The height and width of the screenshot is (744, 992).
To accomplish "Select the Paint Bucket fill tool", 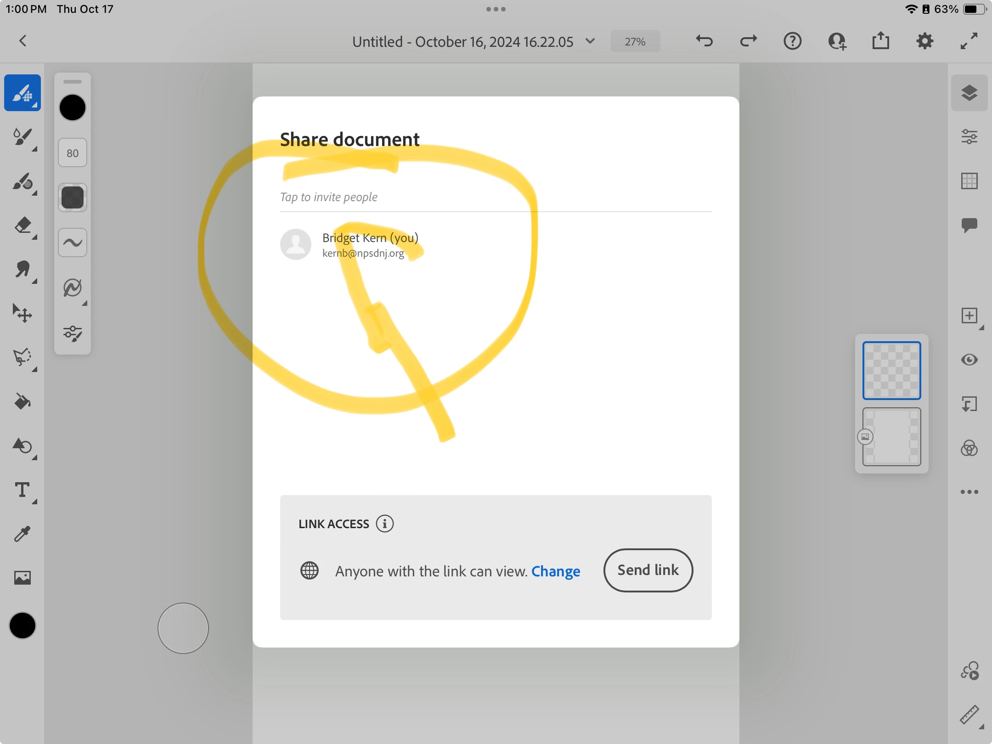I will [22, 402].
